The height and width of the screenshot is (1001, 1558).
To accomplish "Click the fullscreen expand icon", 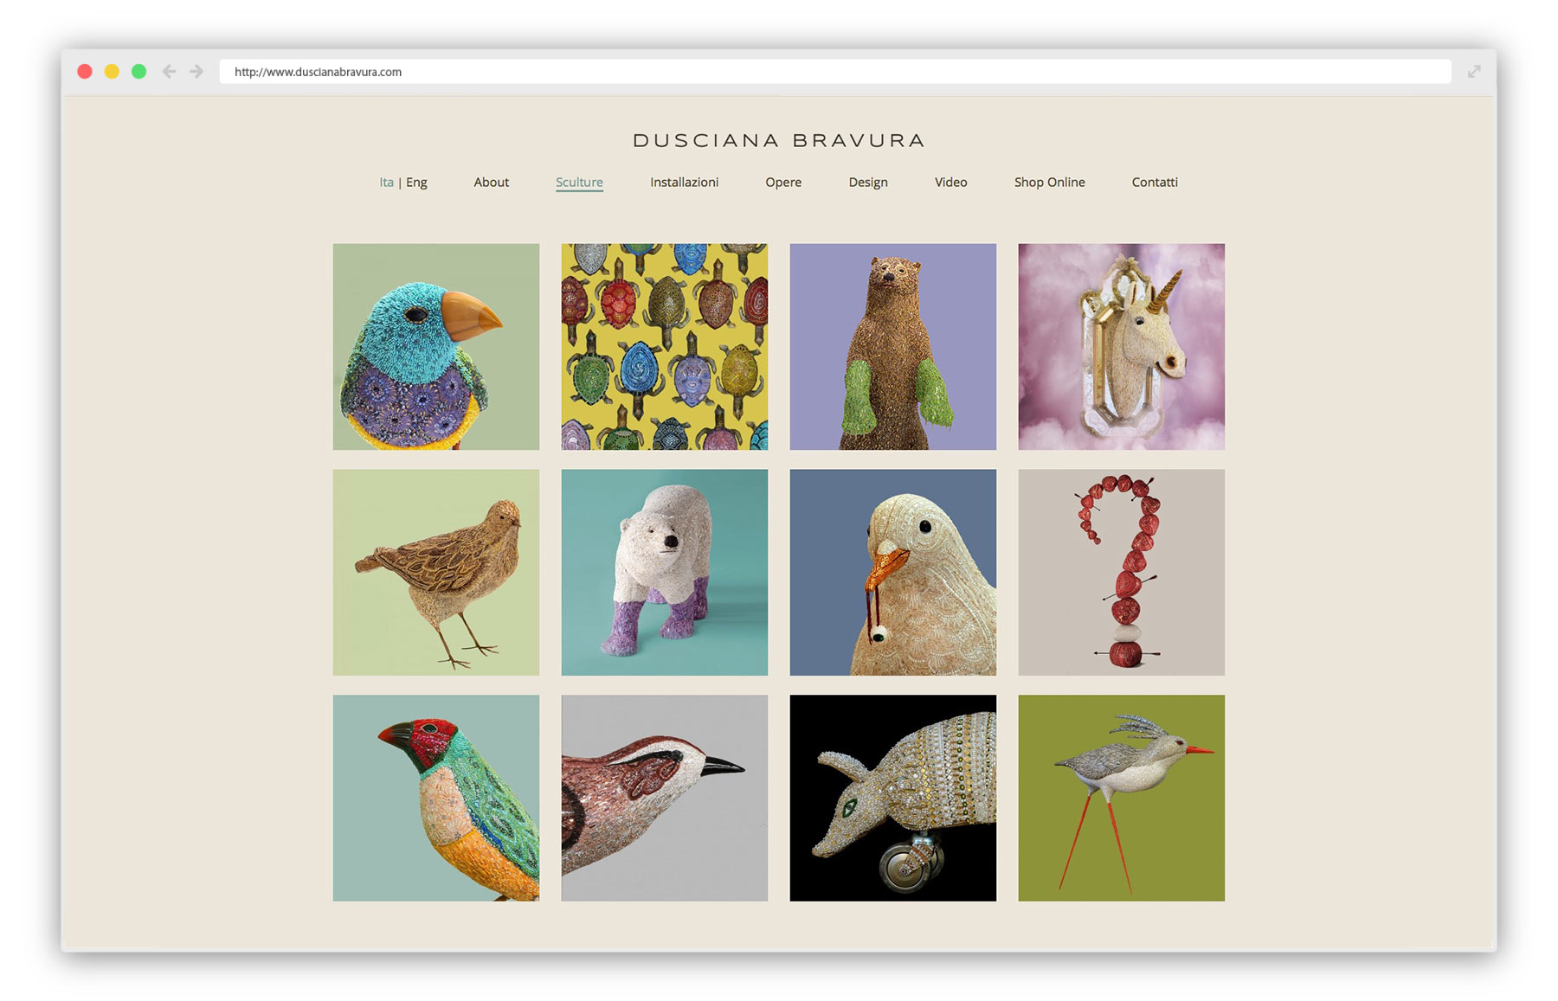I will point(1474,72).
